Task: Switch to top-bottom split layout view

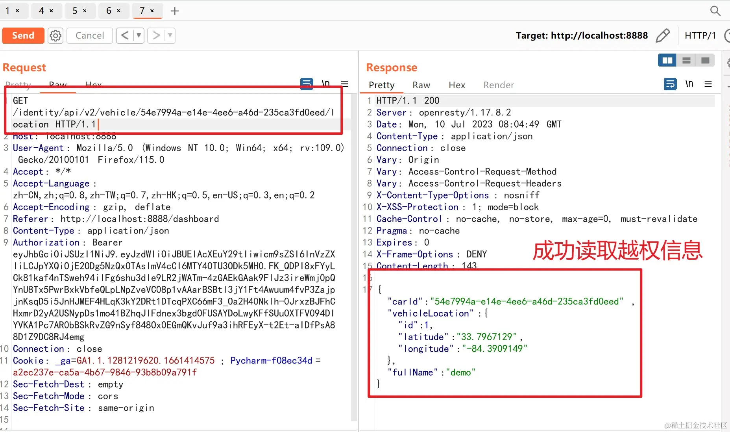Action: [686, 60]
